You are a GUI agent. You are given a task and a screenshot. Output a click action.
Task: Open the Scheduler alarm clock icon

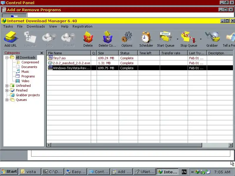pos(146,39)
